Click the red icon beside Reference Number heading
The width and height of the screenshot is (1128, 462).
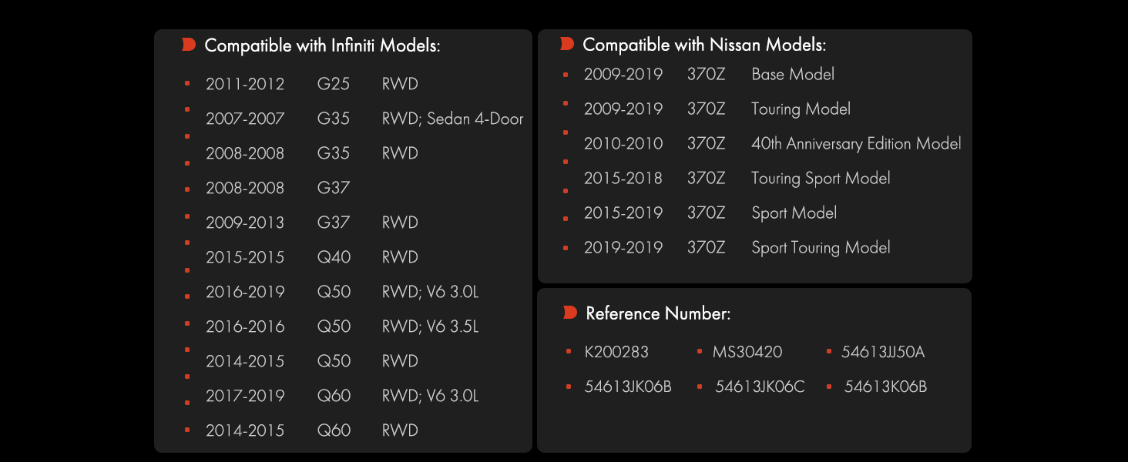pos(570,313)
